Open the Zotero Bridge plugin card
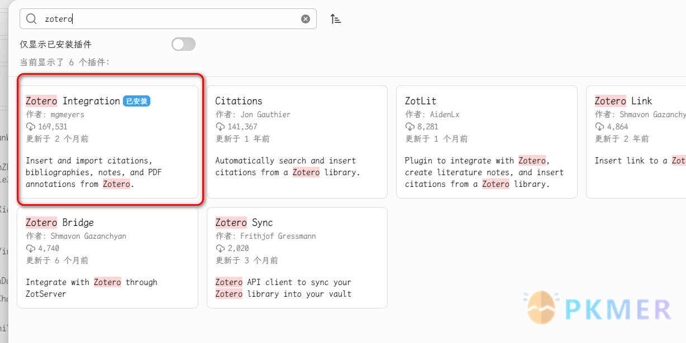 (x=108, y=258)
